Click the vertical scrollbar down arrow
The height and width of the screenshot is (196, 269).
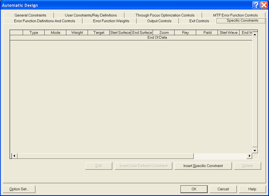click(x=255, y=150)
